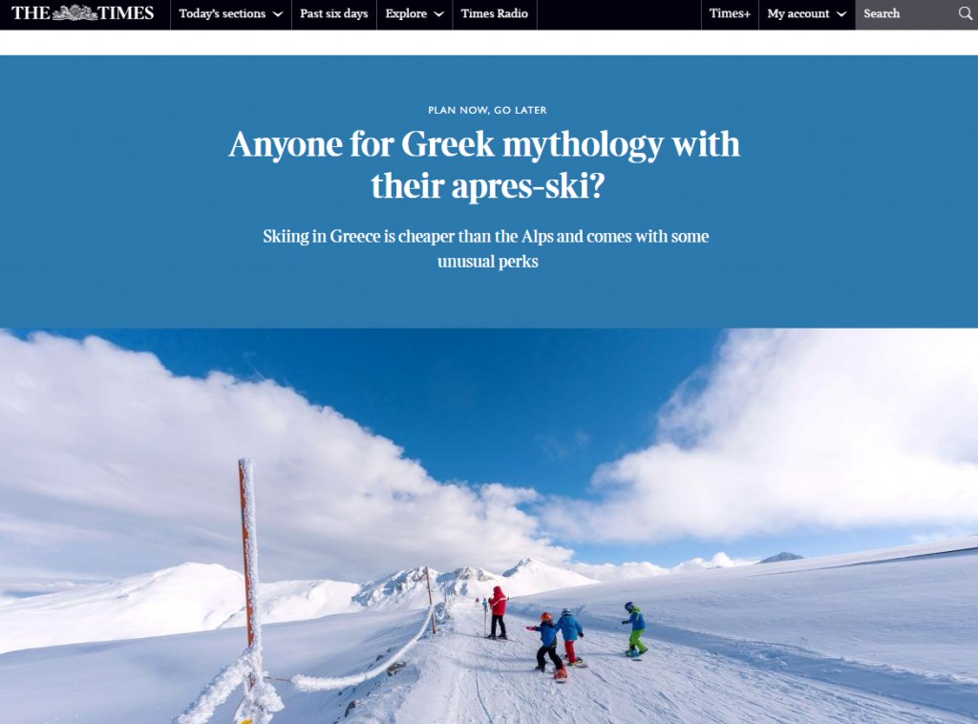Click the snowy ski slope hero photo
Image resolution: width=978 pixels, height=724 pixels.
click(x=489, y=525)
